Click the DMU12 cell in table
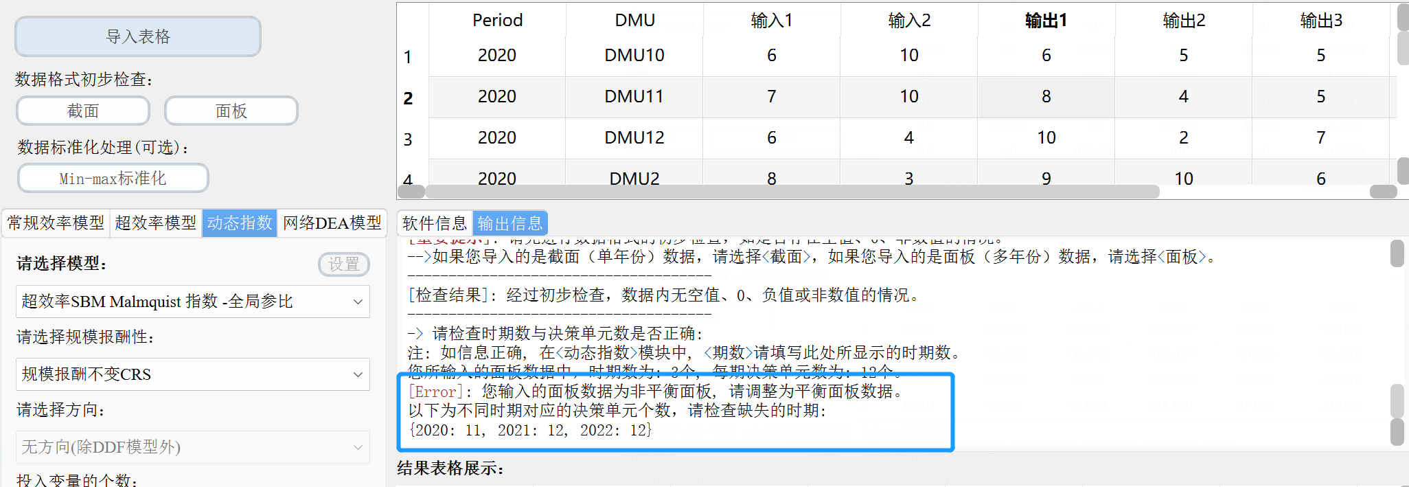The width and height of the screenshot is (1409, 487). pos(634,138)
